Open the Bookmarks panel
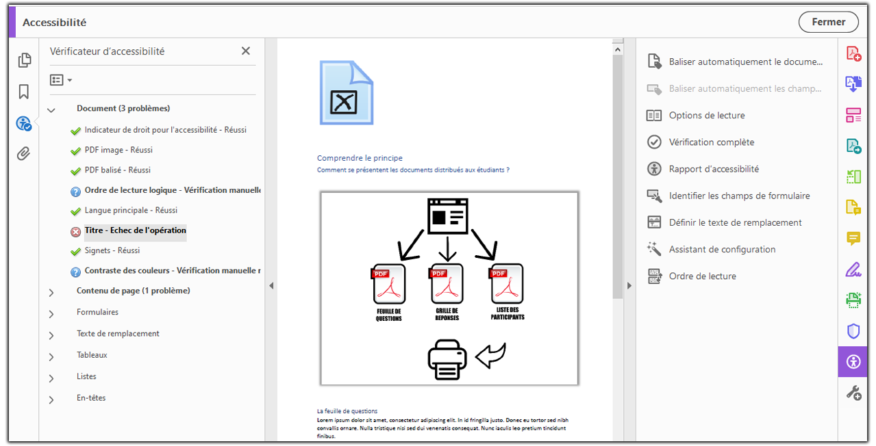The height and width of the screenshot is (446, 876). [25, 91]
